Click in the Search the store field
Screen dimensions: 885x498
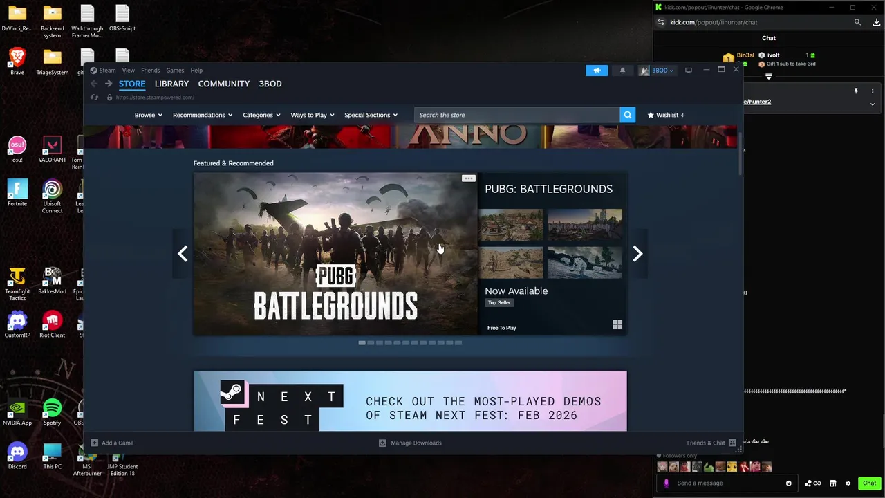[517, 115]
